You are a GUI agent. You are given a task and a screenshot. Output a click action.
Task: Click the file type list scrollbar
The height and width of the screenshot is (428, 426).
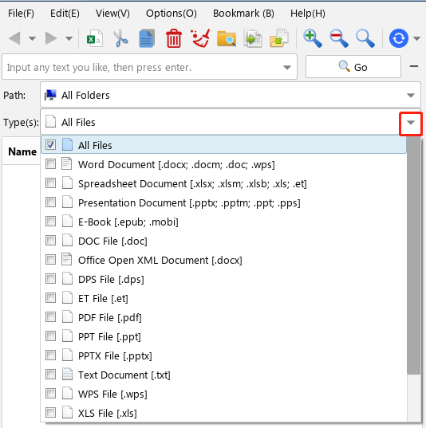(x=413, y=255)
